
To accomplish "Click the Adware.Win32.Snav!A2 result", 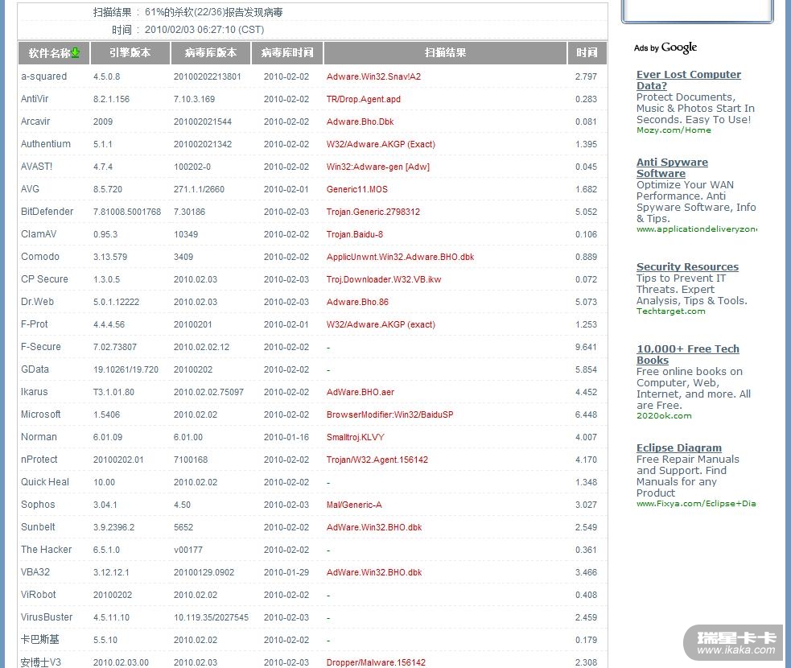I will (x=374, y=76).
